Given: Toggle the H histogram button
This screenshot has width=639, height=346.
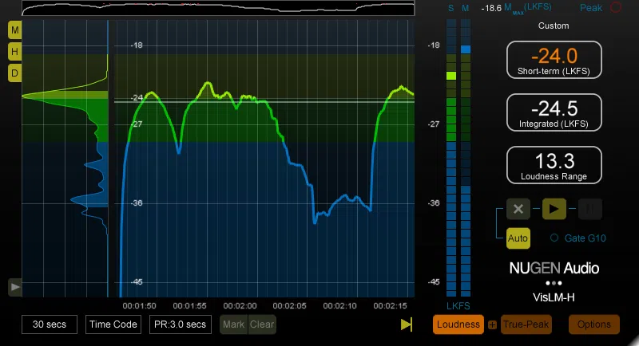Looking at the screenshot, I should coord(14,52).
